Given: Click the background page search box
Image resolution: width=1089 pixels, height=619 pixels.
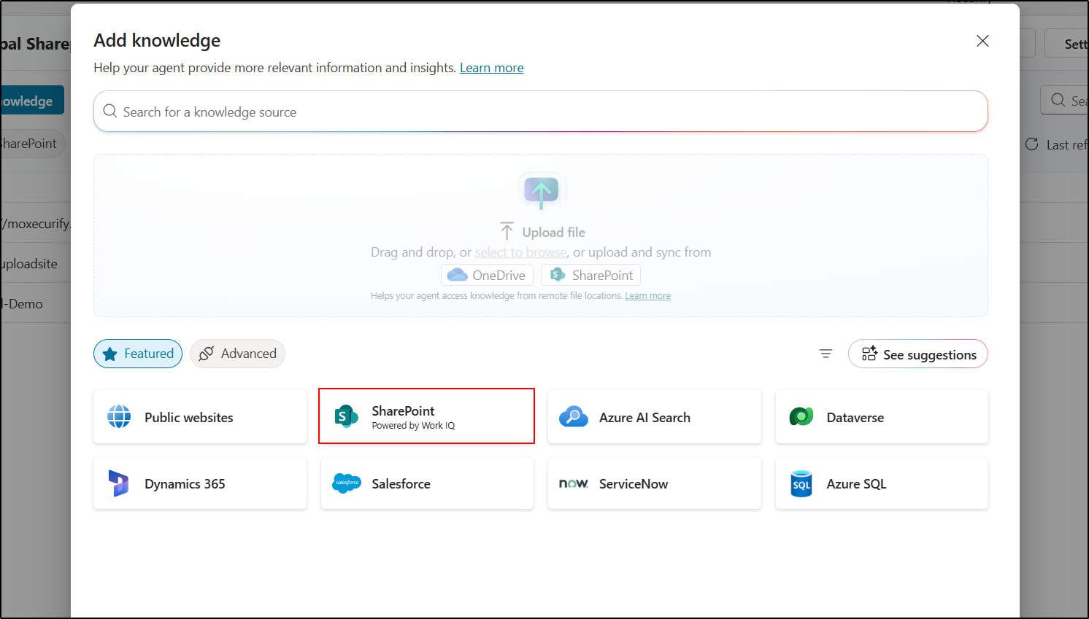Looking at the screenshot, I should point(1065,101).
